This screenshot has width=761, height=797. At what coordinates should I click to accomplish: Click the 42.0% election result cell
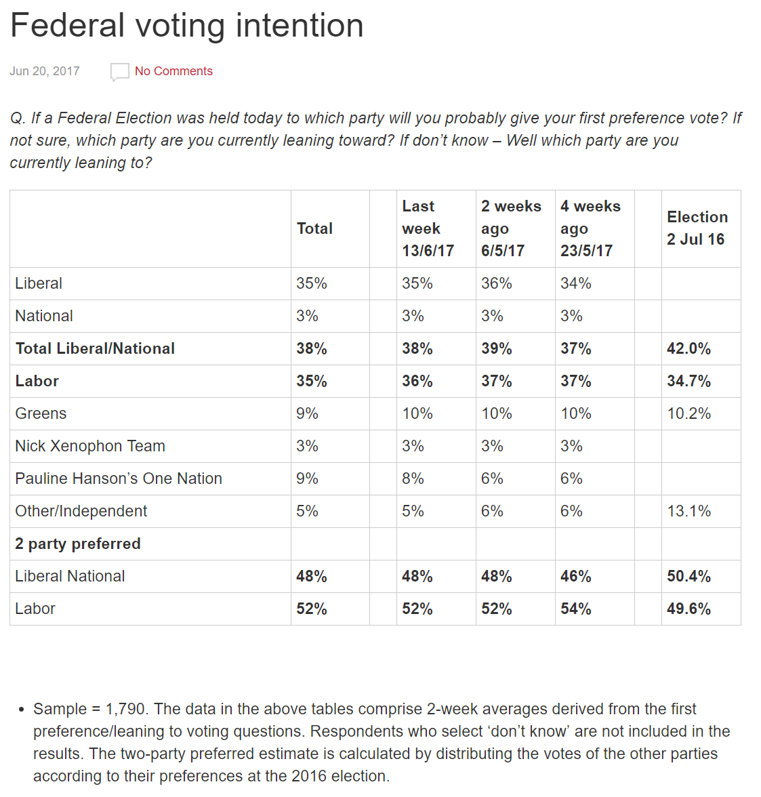(x=688, y=348)
